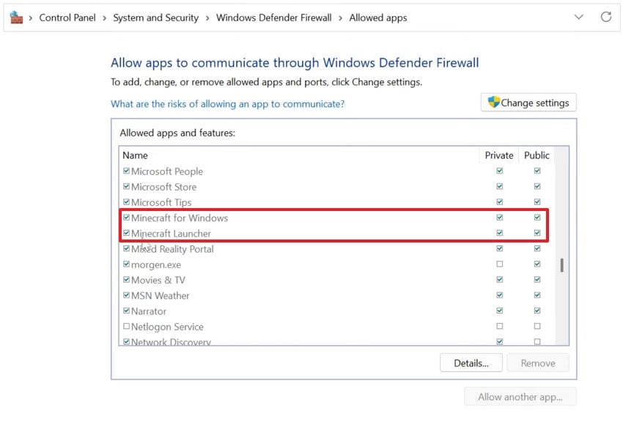623x430 pixels.
Task: Toggle Public checkbox for Minecraft Launcher
Action: (537, 234)
